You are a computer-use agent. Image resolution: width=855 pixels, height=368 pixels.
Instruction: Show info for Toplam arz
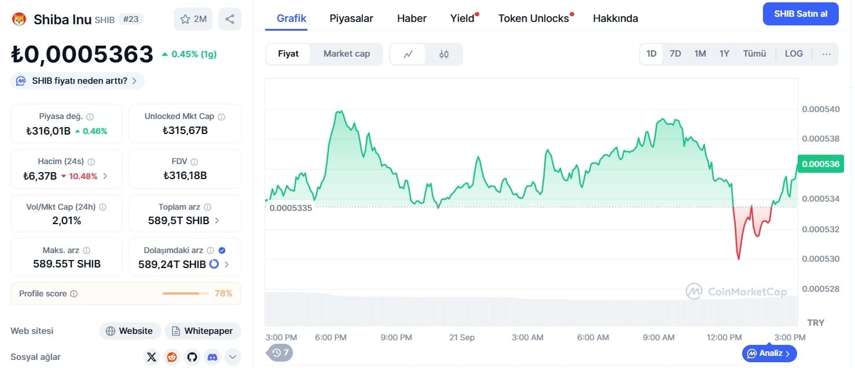207,207
